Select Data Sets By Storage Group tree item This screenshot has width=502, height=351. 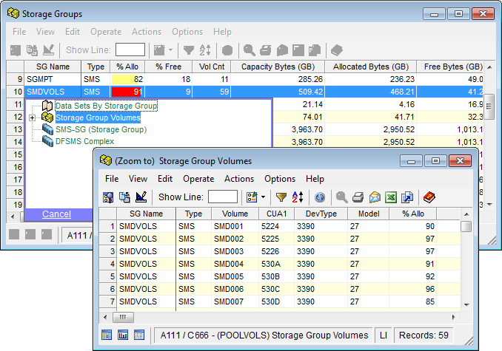(x=105, y=106)
